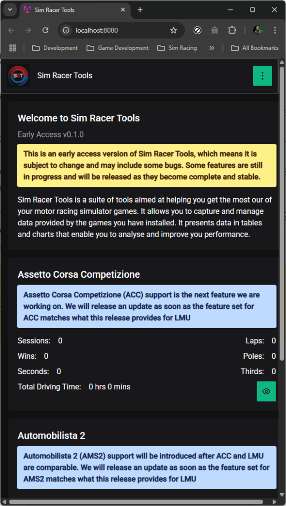The width and height of the screenshot is (286, 506).
Task: Click the circular slash extension icon
Action: (x=197, y=30)
